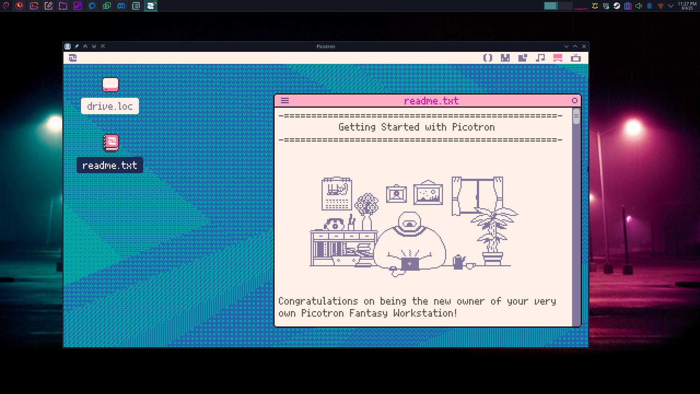The image size is (700, 394).
Task: Mute audio via the speaker tray icon
Action: pyautogui.click(x=639, y=6)
